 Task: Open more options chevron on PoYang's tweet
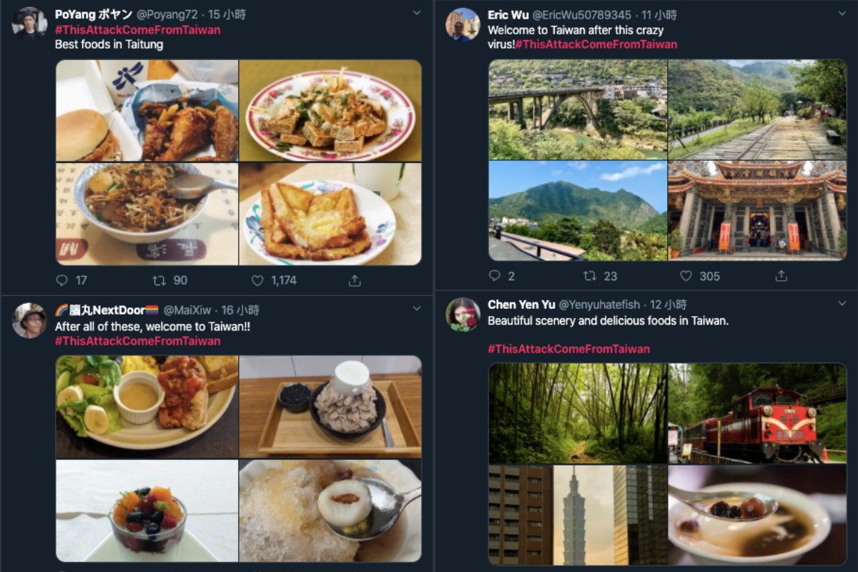pos(417,14)
